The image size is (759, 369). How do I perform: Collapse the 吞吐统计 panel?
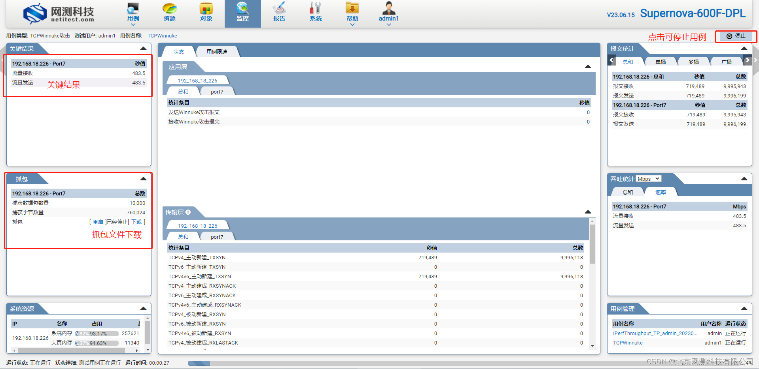[744, 179]
